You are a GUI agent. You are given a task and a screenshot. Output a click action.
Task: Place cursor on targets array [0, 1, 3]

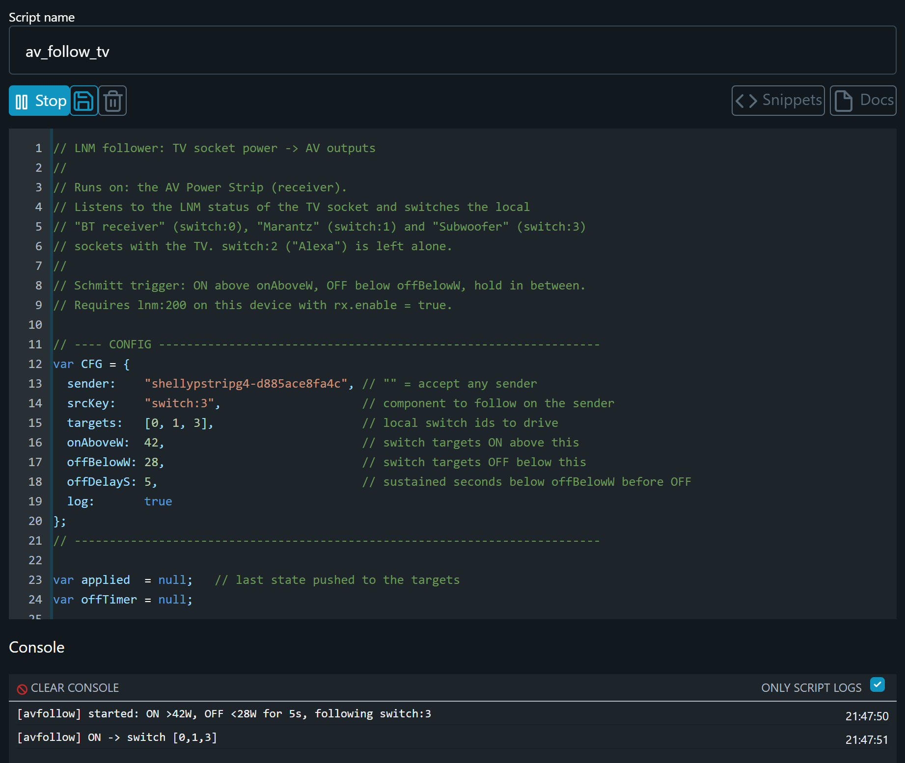[x=175, y=423]
